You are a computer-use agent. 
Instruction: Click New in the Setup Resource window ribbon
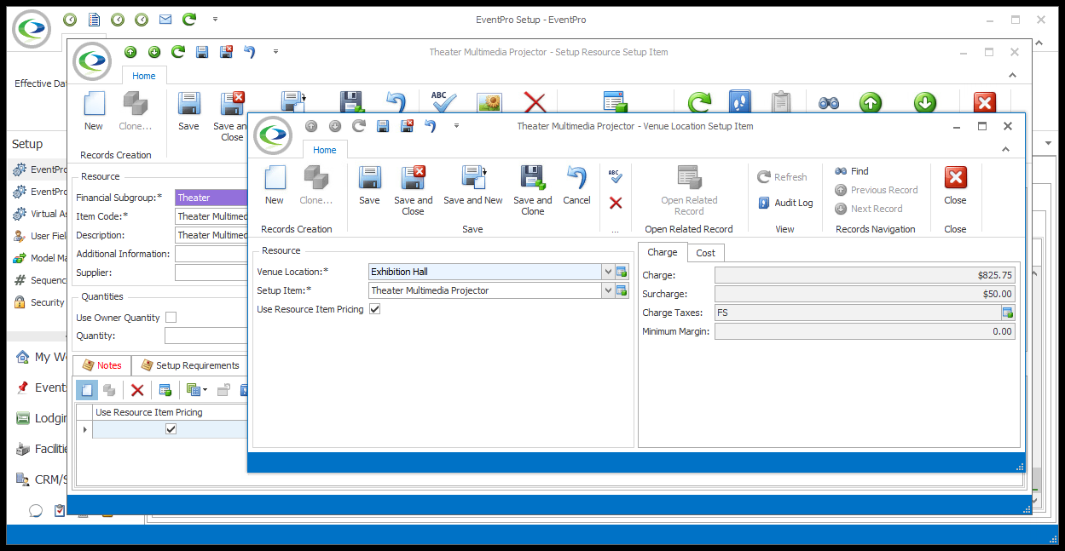pos(94,112)
